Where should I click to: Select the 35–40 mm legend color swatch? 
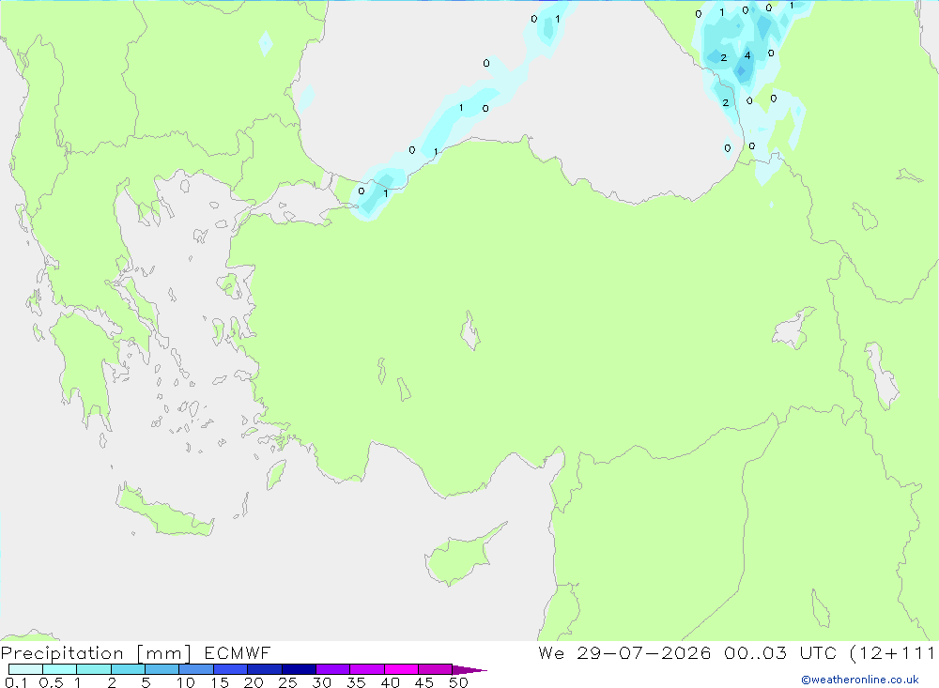coord(367,669)
